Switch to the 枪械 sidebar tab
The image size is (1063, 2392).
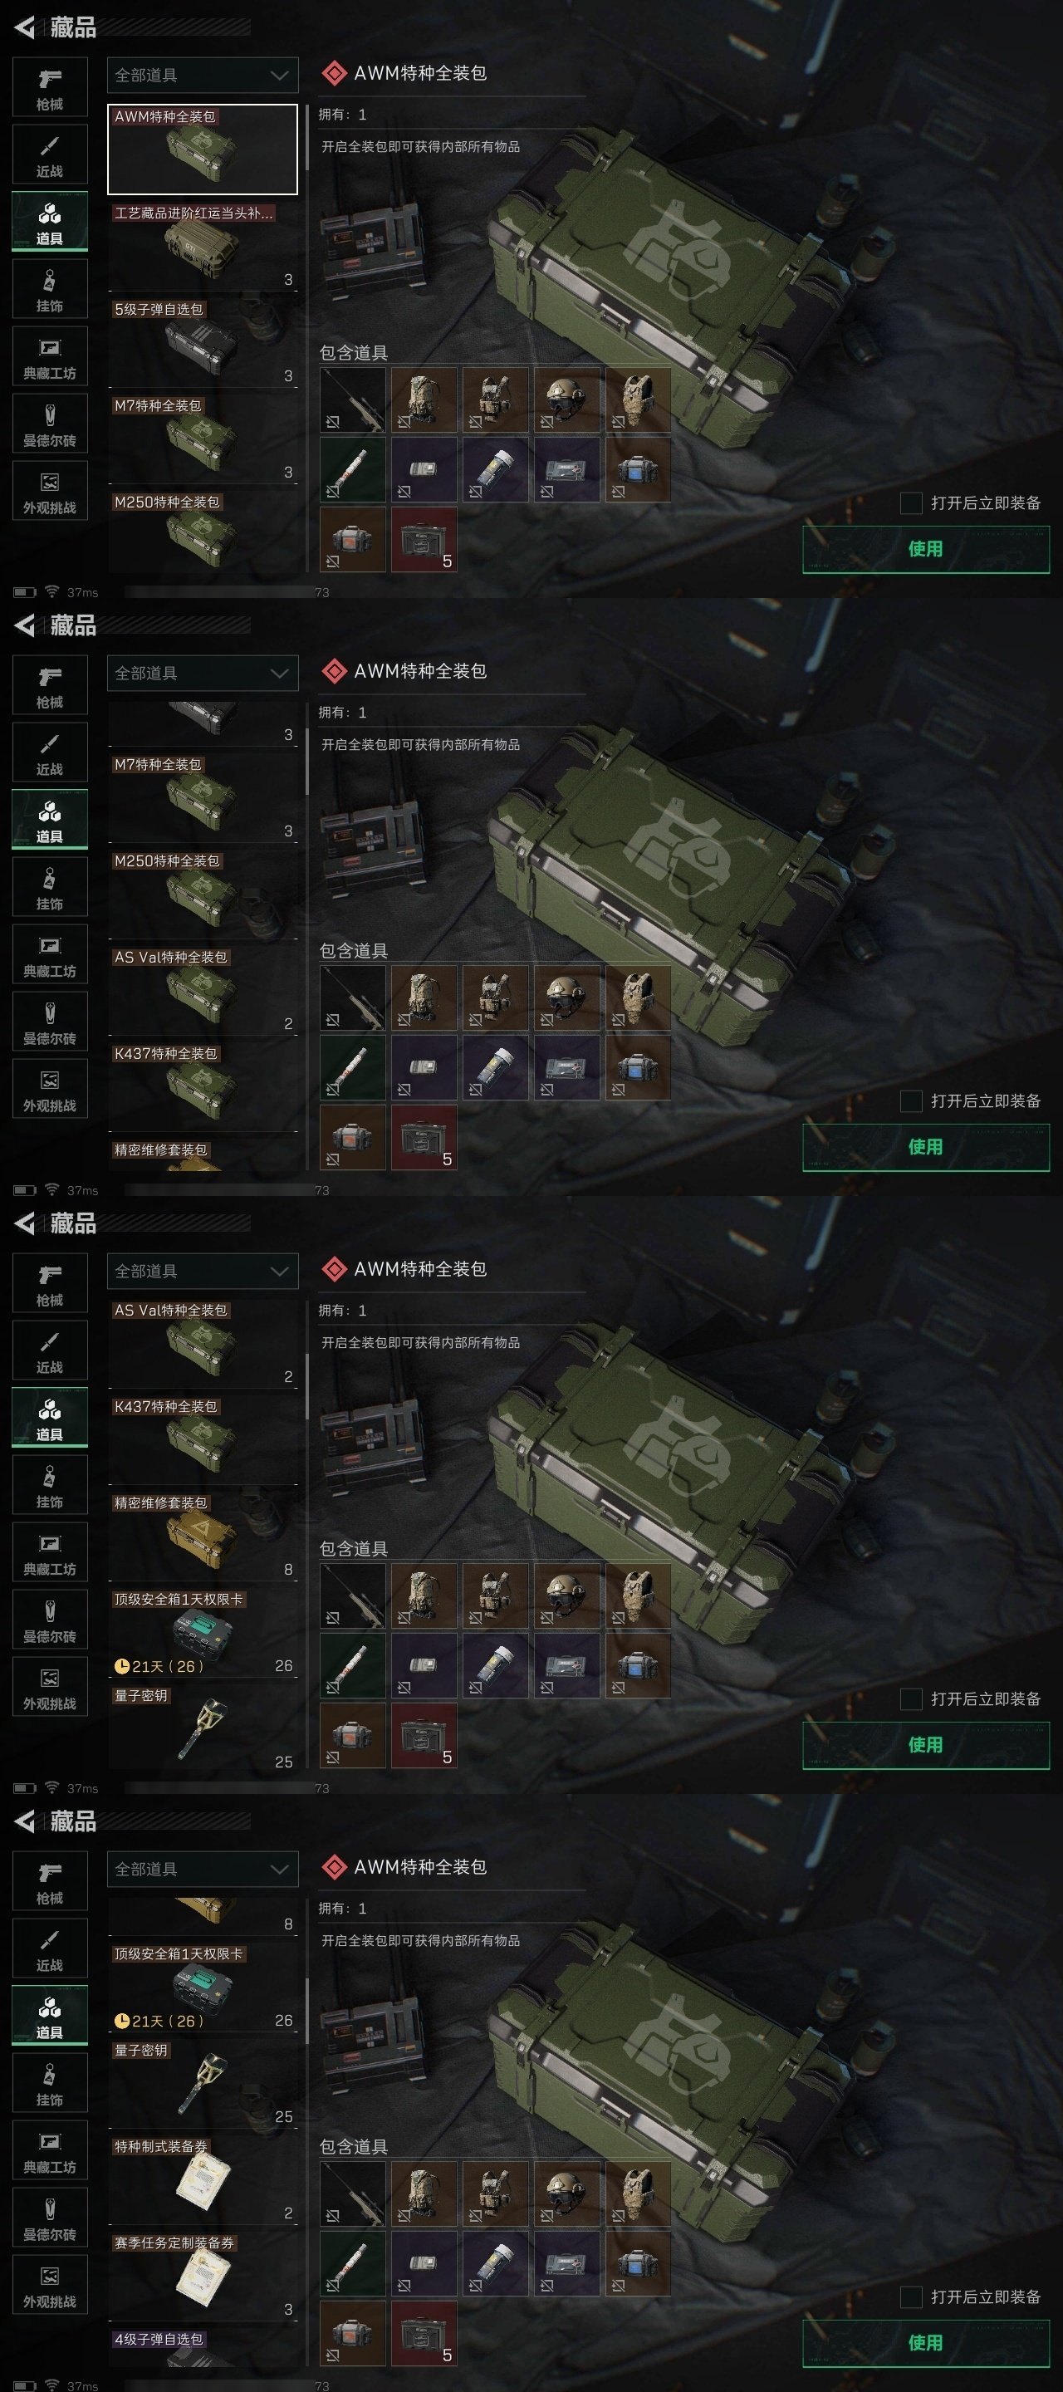coord(50,88)
